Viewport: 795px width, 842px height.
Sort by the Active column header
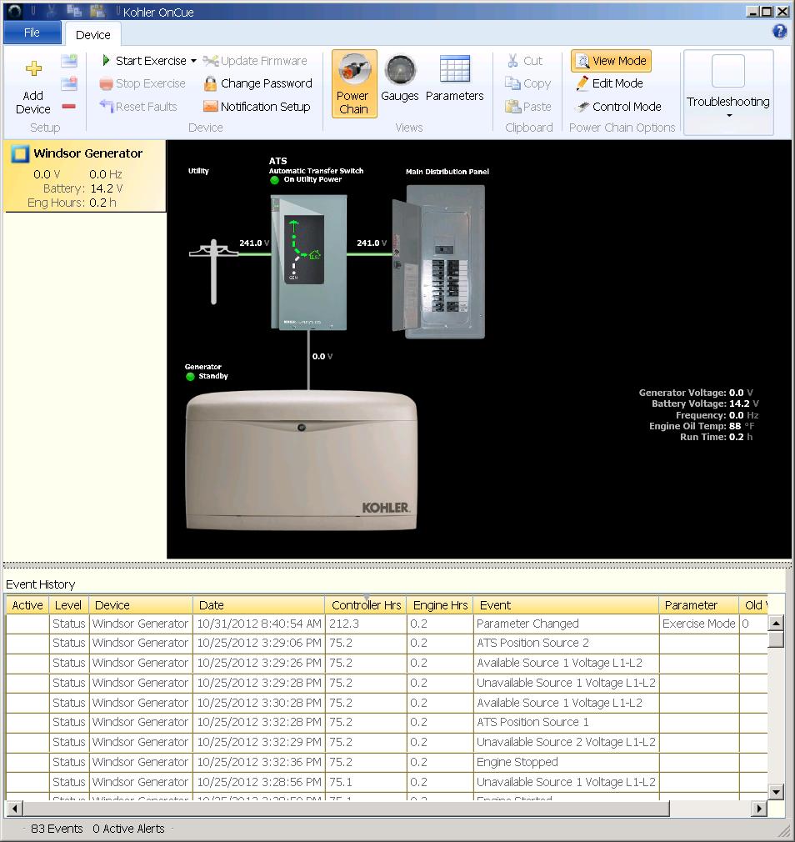[27, 605]
